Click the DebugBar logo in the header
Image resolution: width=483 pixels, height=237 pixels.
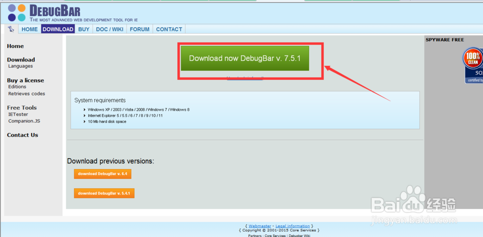(44, 13)
